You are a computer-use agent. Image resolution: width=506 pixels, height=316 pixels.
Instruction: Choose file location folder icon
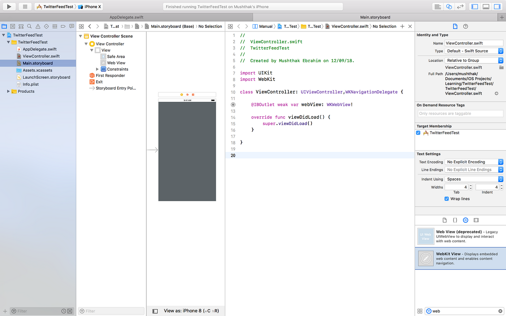tap(501, 68)
